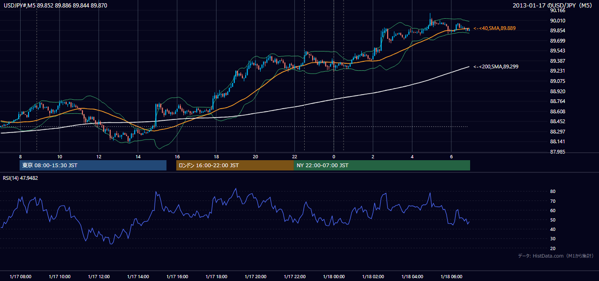Click hour label 22 under the price chart
The image size is (599, 281).
[294, 156]
